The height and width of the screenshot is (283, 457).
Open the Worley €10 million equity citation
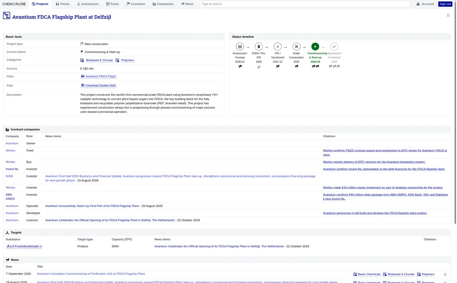click(383, 188)
